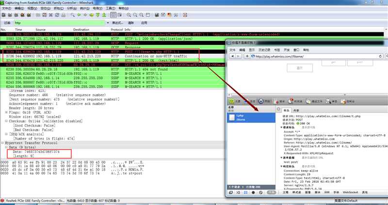This screenshot has height=205, width=388.
Task: Open the browser's Develop (开发) menu
Action: point(287,50)
